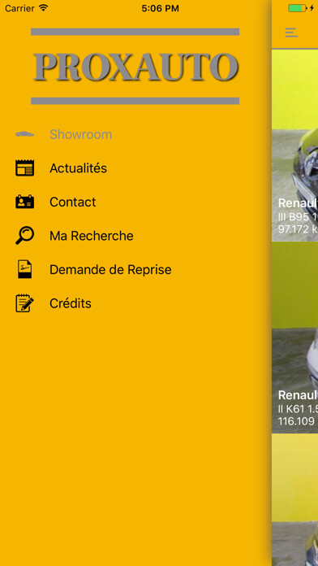318x566 pixels.
Task: Tap the 5:06 PM clock
Action: click(x=160, y=9)
